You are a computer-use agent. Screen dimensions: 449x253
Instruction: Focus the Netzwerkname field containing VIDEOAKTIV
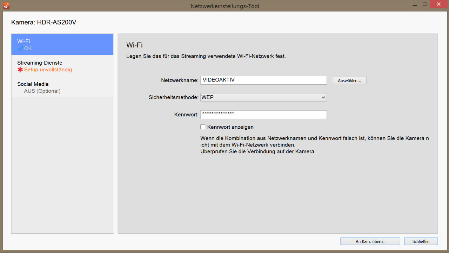tap(263, 80)
